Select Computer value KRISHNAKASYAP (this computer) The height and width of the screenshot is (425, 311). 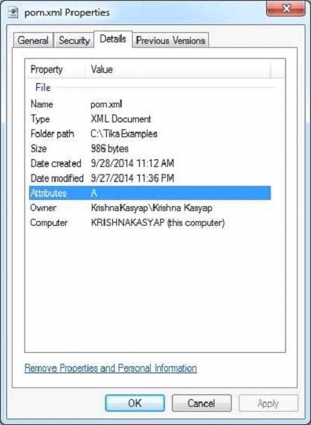click(x=158, y=223)
